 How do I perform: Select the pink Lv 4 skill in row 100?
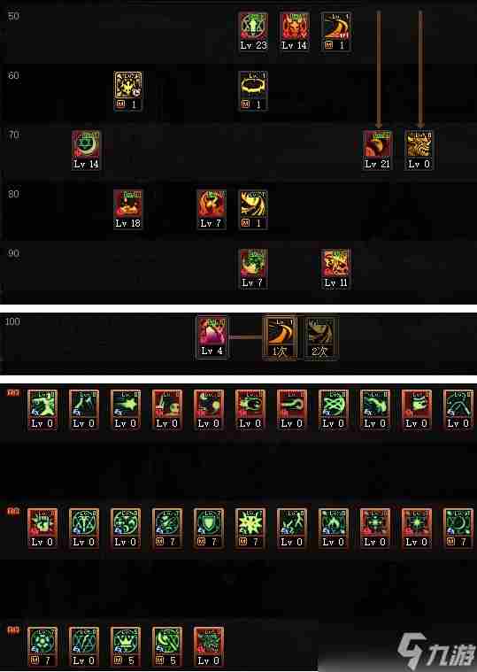[212, 337]
